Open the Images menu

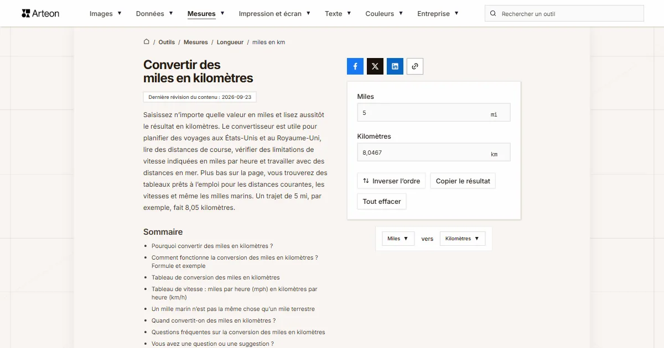point(105,14)
